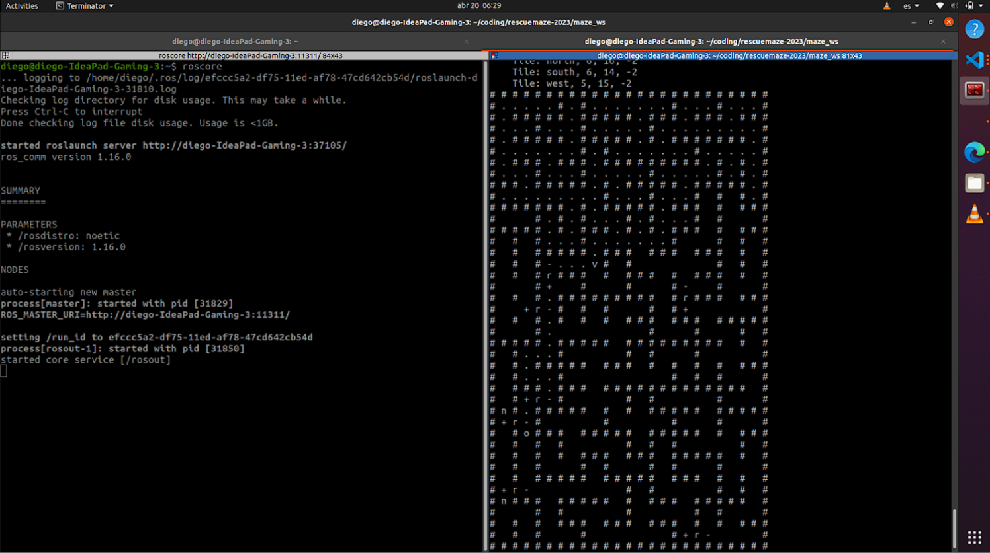Click the NODES heading
This screenshot has height=553, width=990.
click(x=15, y=270)
